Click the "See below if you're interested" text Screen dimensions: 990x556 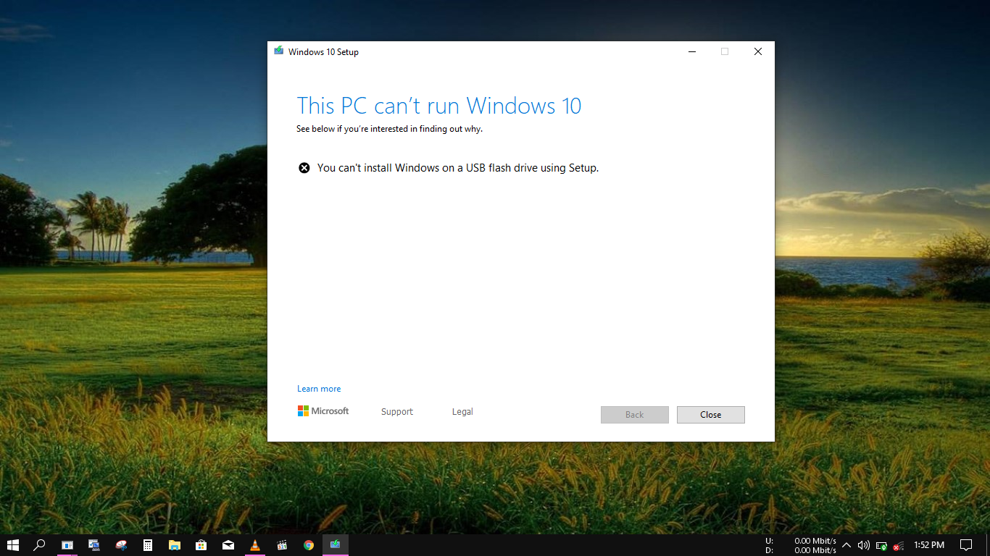coord(389,129)
